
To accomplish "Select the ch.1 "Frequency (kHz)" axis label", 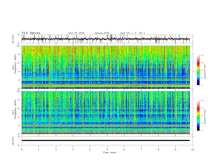I will (15, 64).
